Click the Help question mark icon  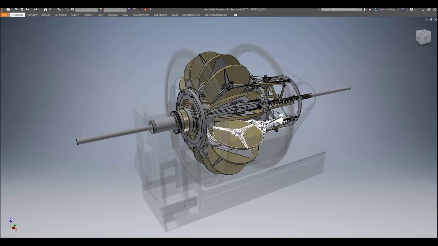tap(411, 9)
